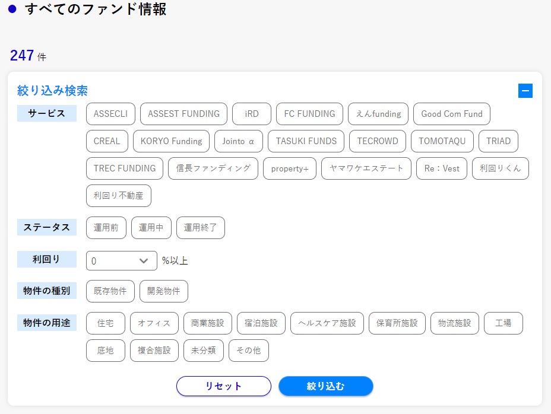This screenshot has width=551, height=414.
Task: Toggle the 物流施設 usage filter
Action: (x=454, y=323)
